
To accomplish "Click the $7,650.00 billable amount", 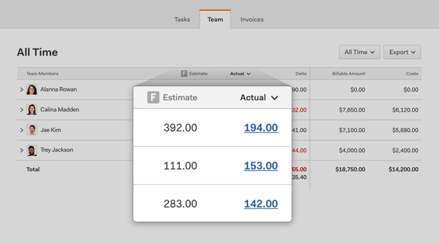I will point(352,110).
